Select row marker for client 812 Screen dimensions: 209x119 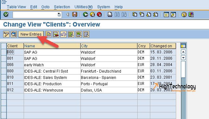click(4, 90)
